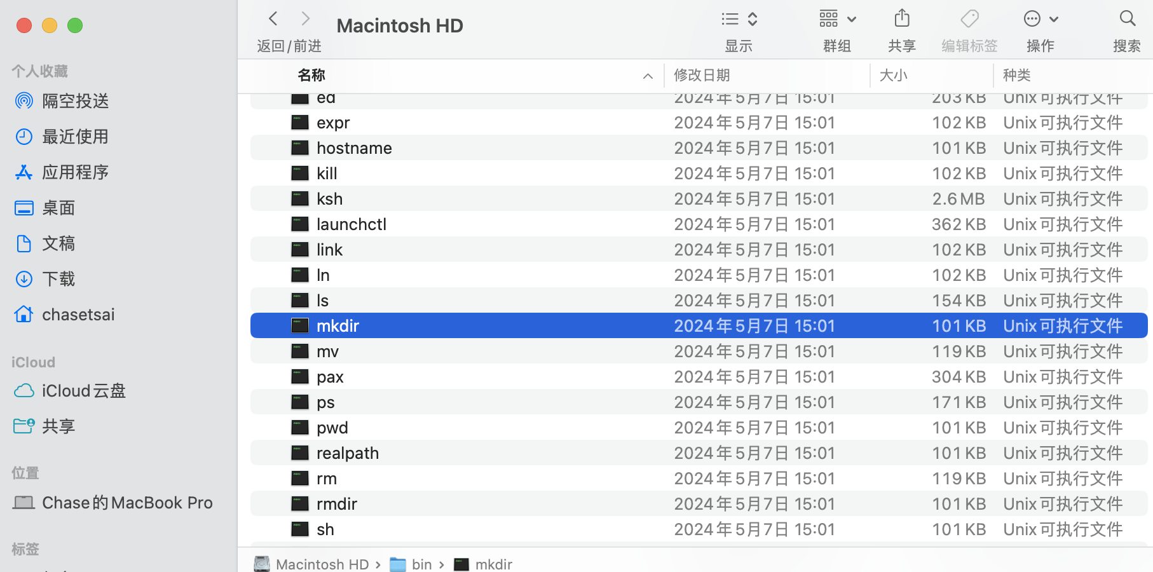Click the 编辑标签 tag icon
Viewport: 1153px width, 572px height.
click(x=969, y=18)
